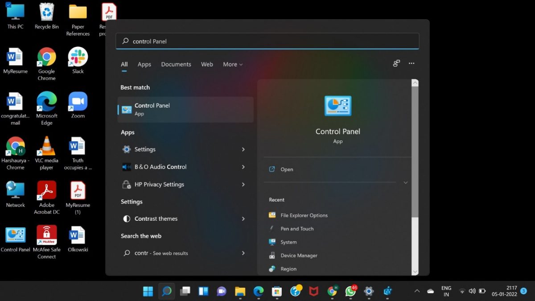Collapse the Control Panel preview chevron
The width and height of the screenshot is (535, 301).
[405, 182]
